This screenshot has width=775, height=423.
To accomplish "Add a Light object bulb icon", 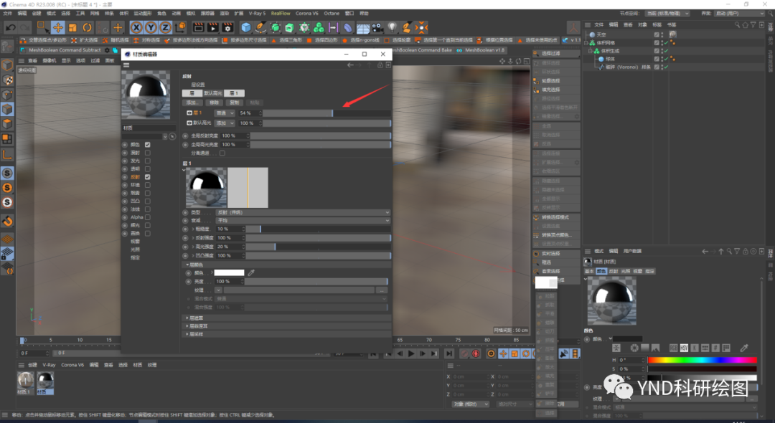I will [x=393, y=28].
